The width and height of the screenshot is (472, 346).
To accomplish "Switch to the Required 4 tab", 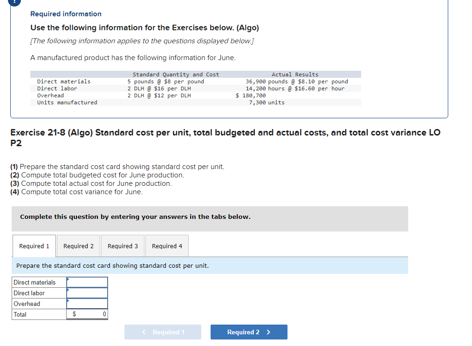I will coord(167,246).
